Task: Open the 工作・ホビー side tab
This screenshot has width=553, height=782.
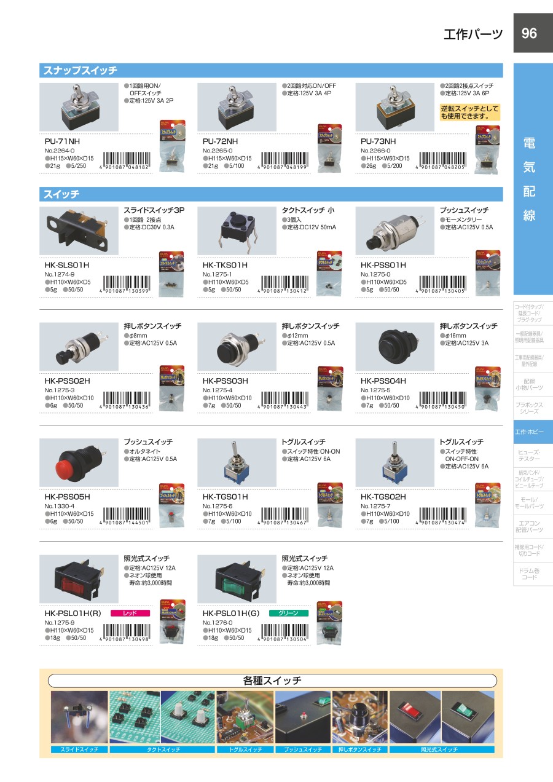Action: click(533, 432)
